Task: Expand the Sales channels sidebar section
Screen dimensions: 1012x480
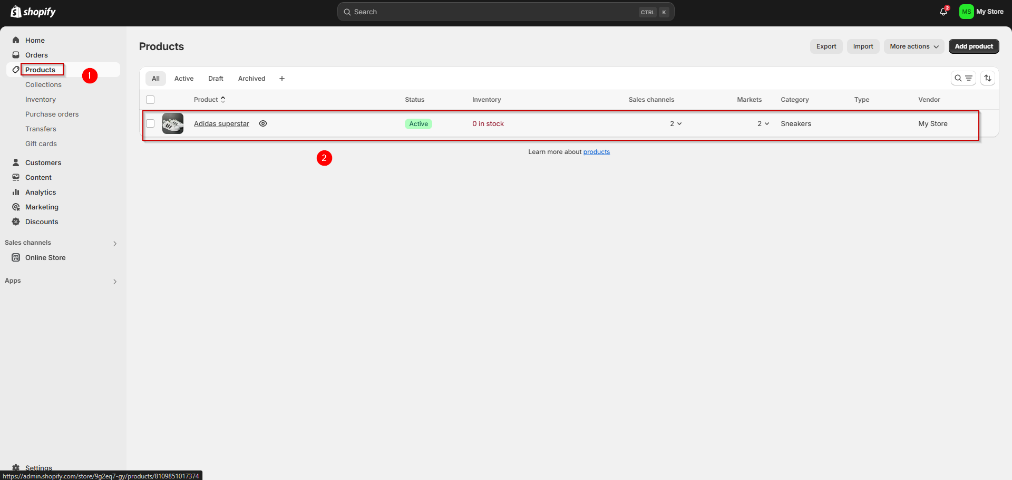Action: tap(114, 243)
